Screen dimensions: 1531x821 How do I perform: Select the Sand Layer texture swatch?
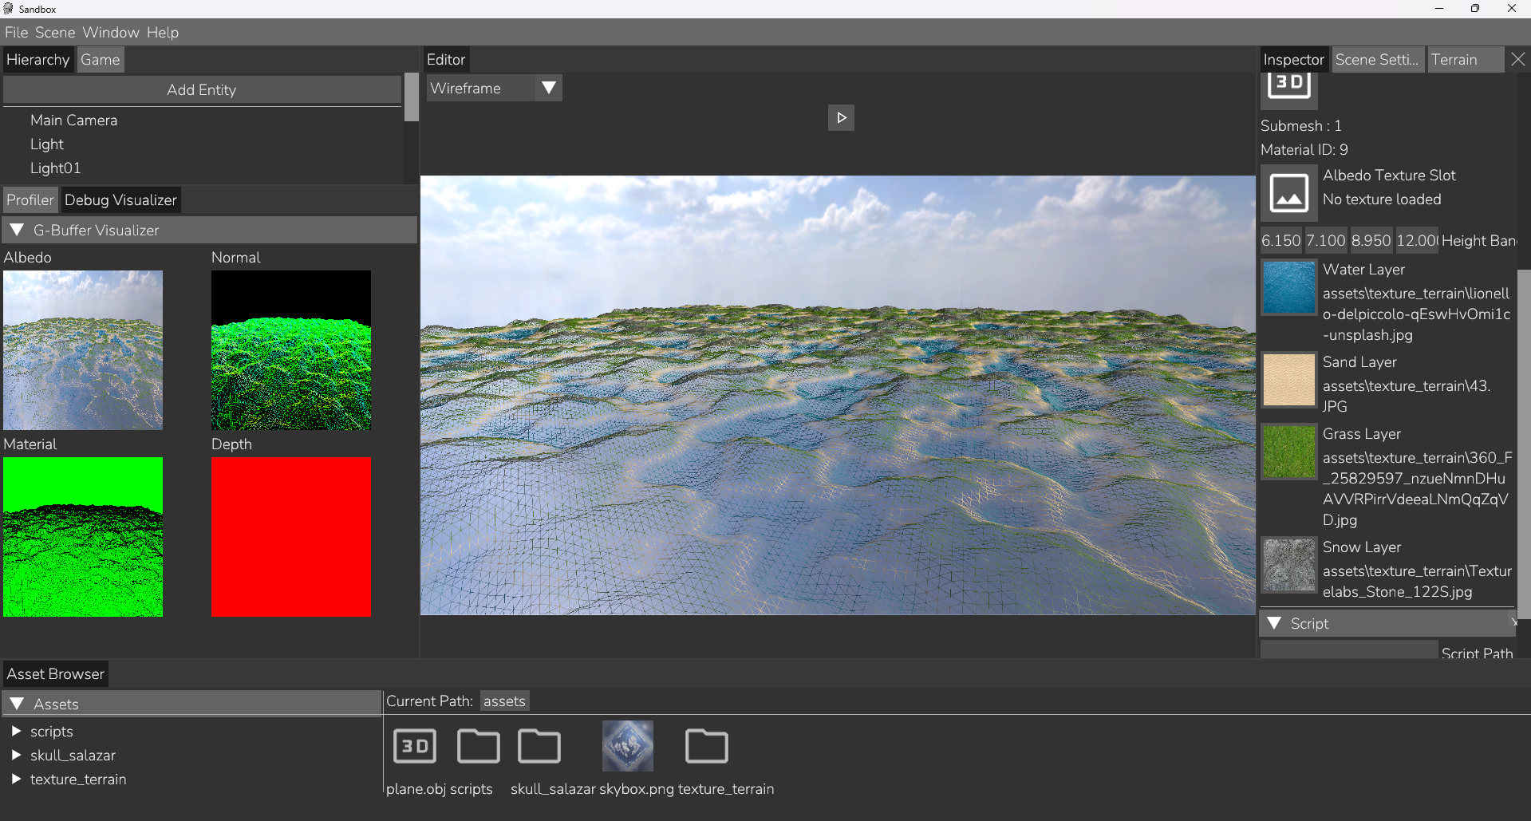point(1288,380)
